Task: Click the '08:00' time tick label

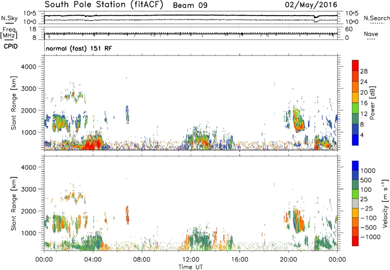Action: tap(141, 260)
